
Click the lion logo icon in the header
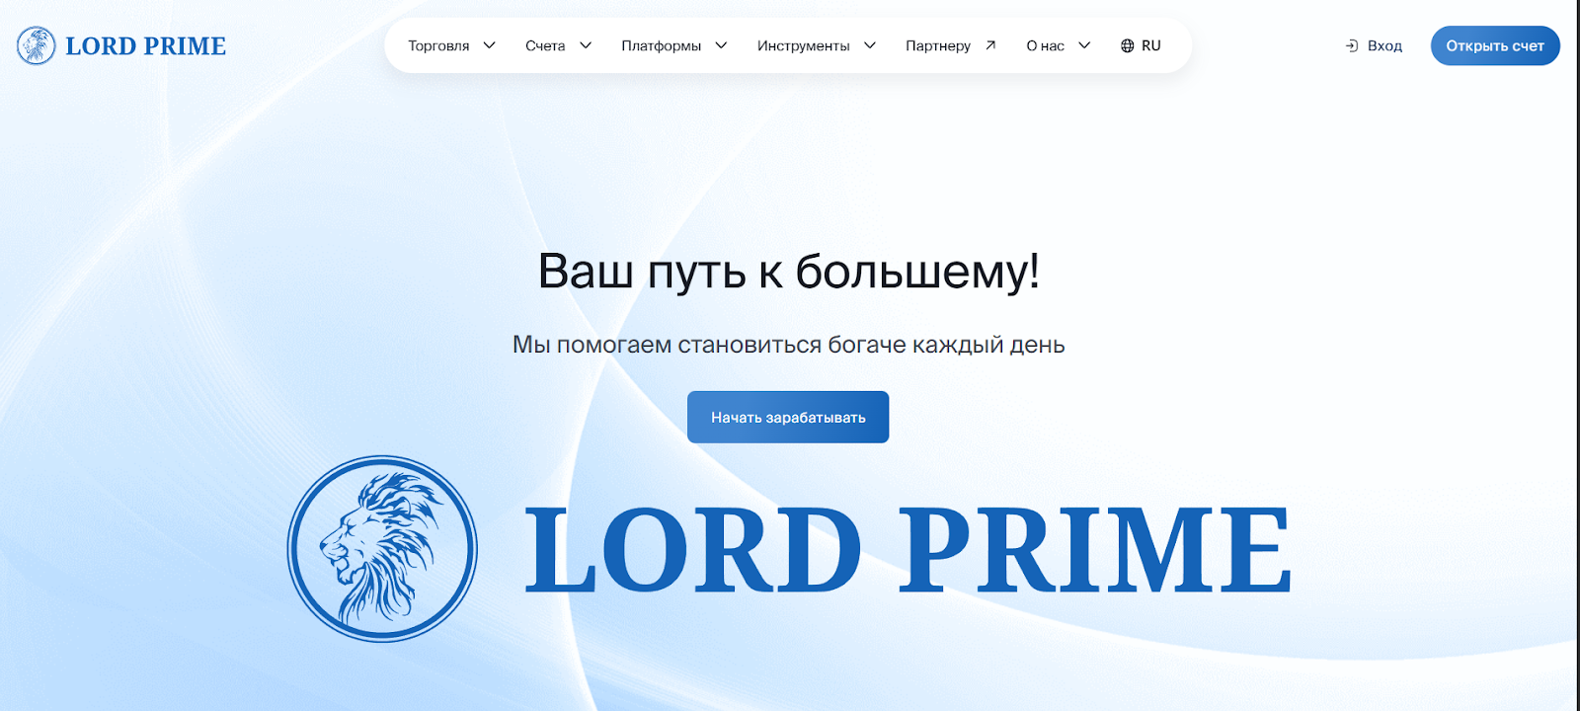tap(36, 45)
